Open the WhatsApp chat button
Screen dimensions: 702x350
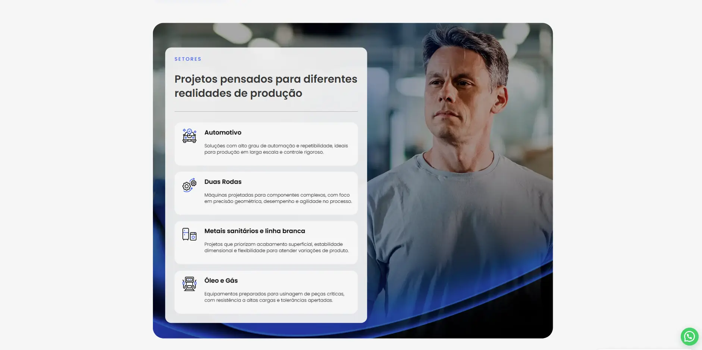689,337
